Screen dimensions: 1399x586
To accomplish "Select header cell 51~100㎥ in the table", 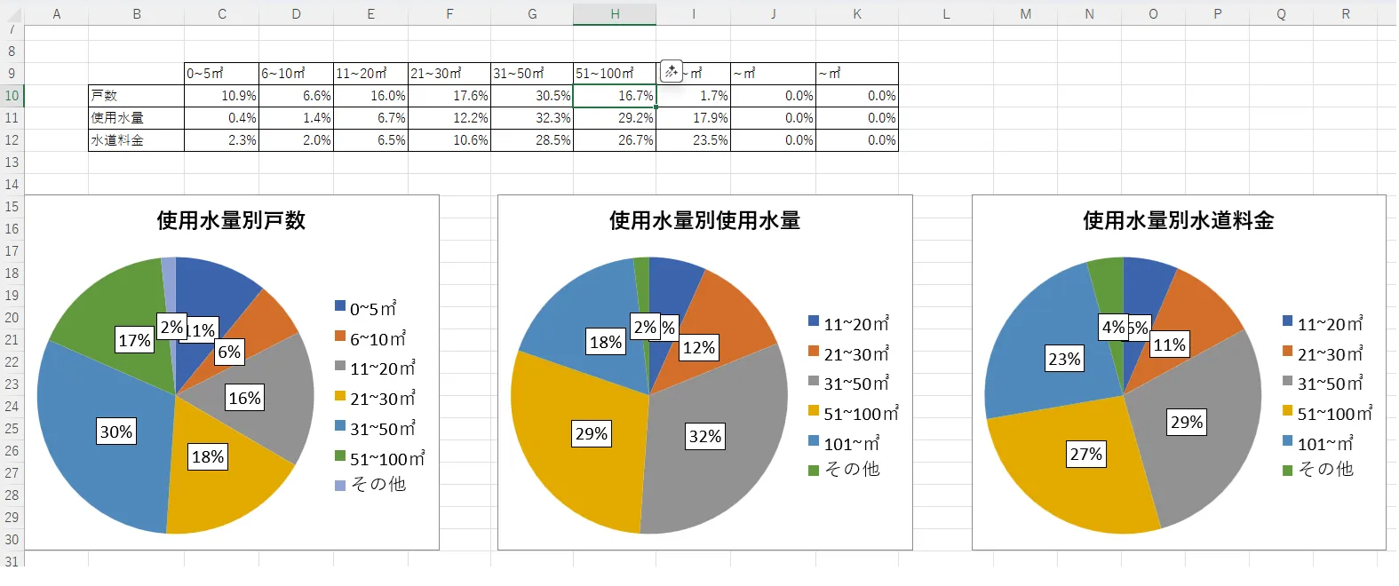I will click(615, 74).
